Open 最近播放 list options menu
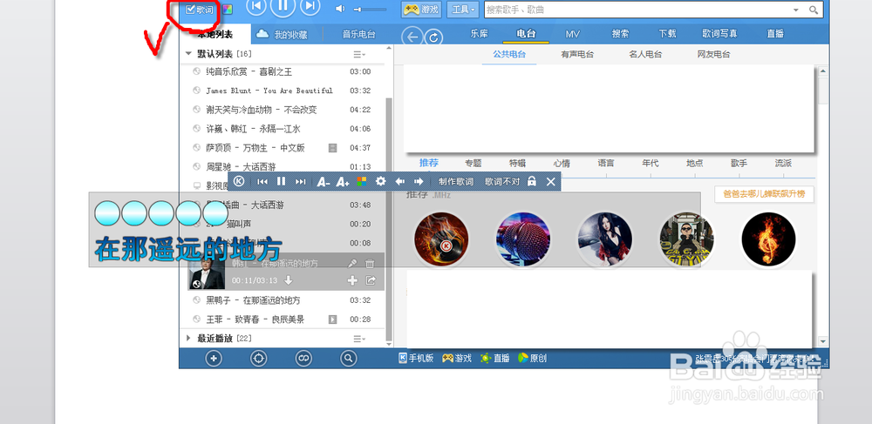This screenshot has height=424, width=872. (x=359, y=339)
